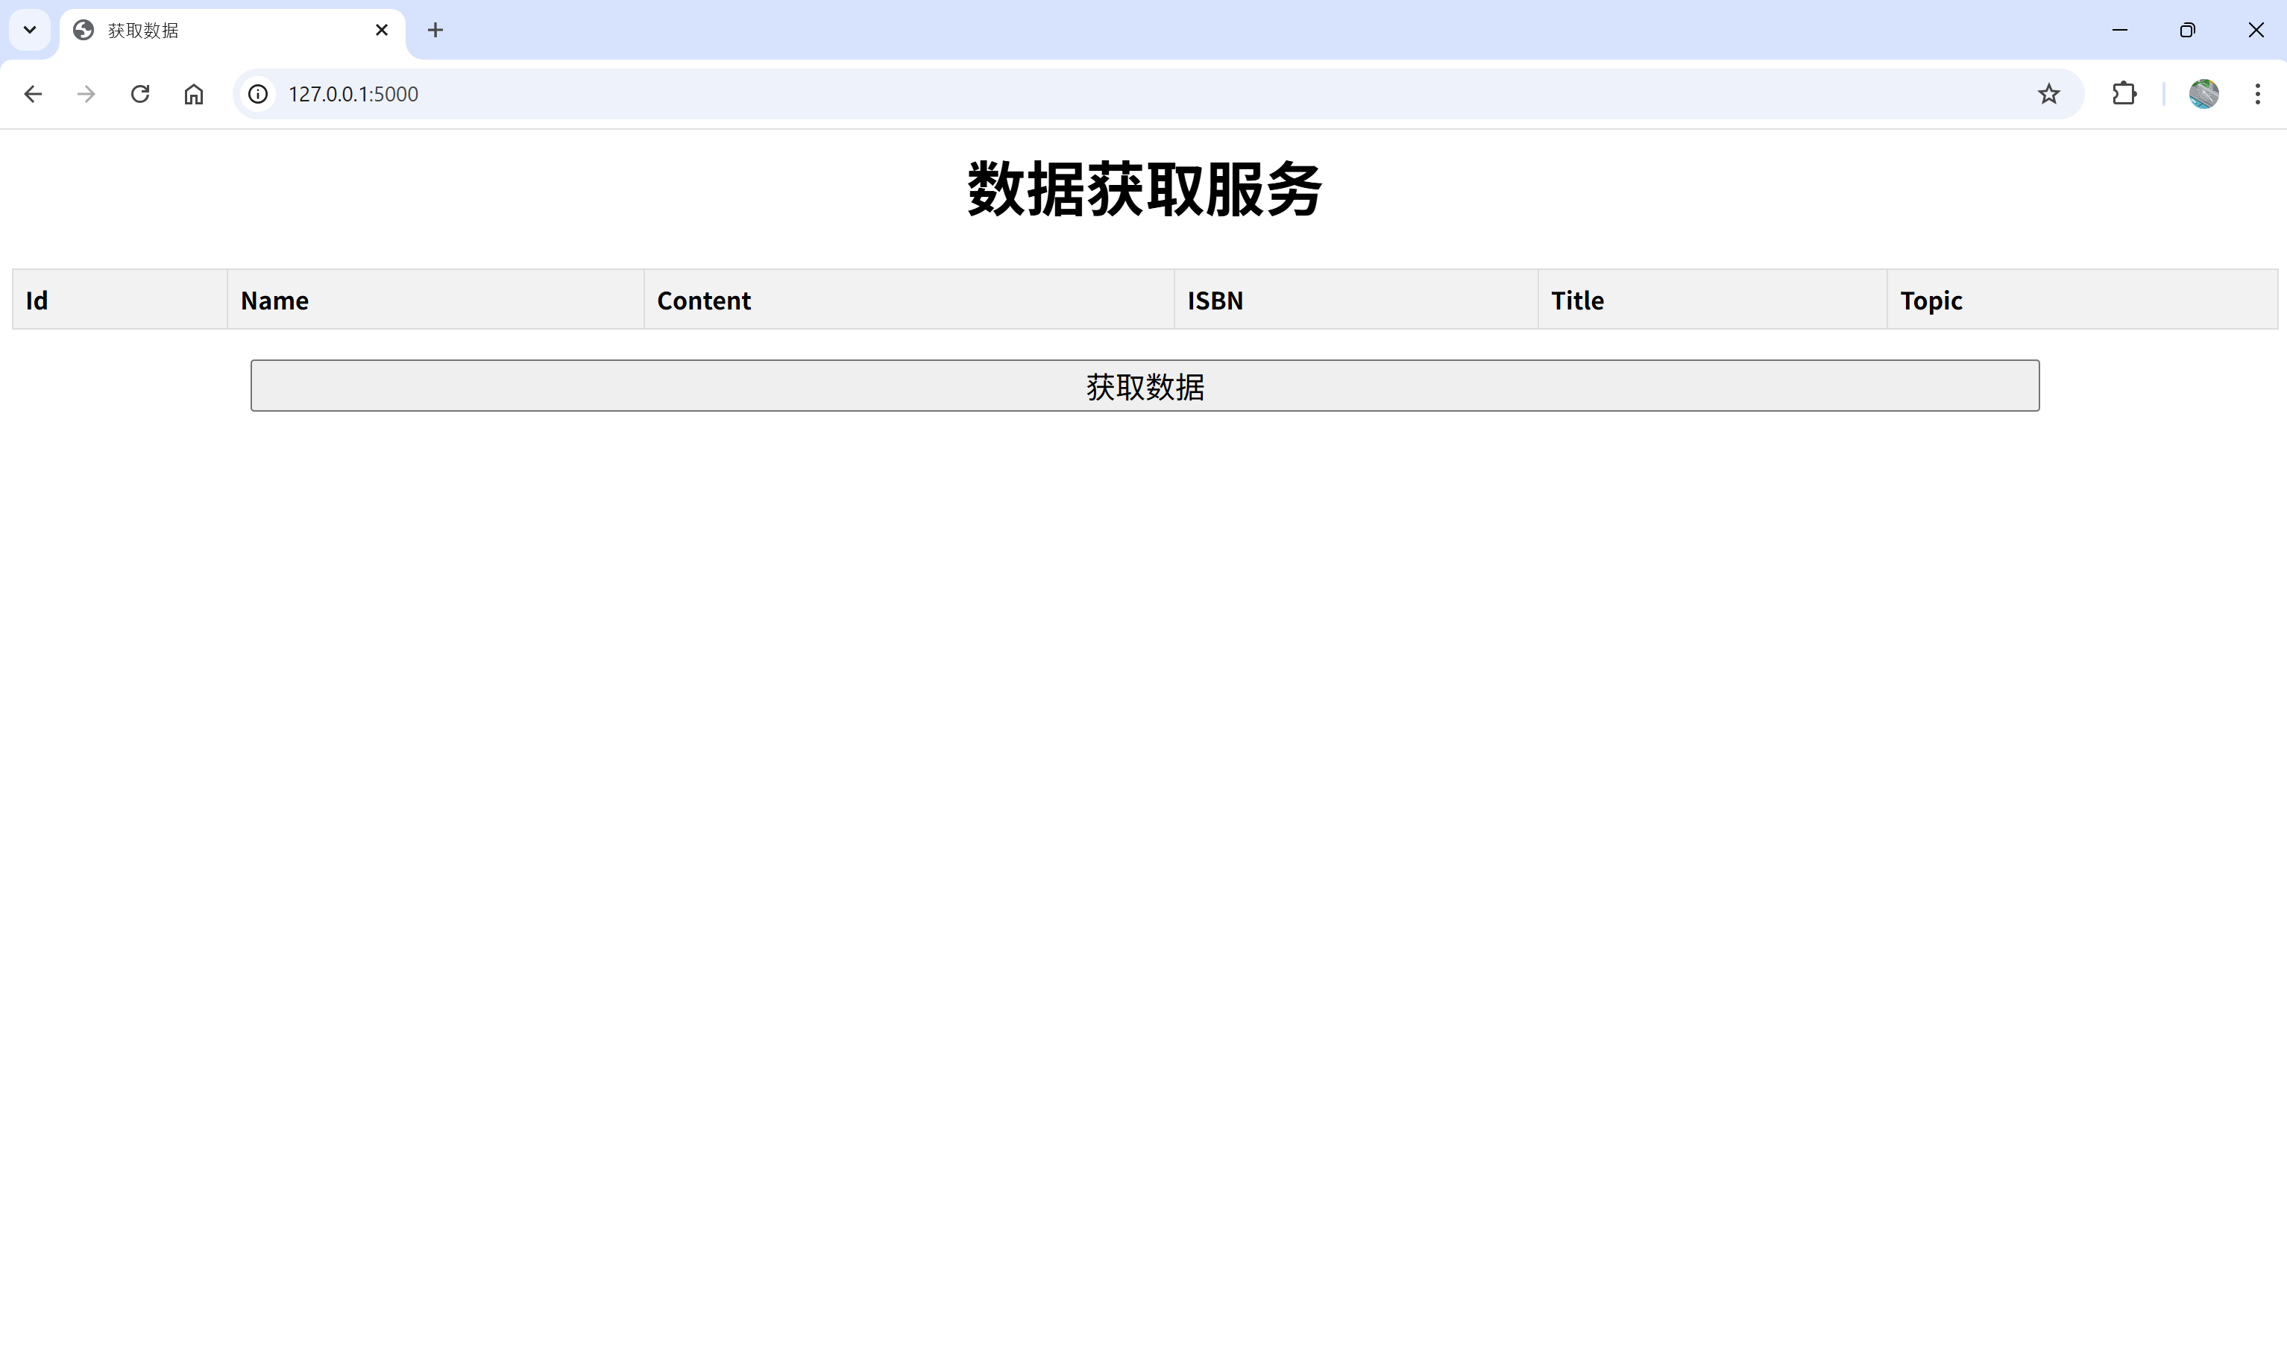Image resolution: width=2287 pixels, height=1358 pixels.
Task: Open the profile avatar menu
Action: point(2203,94)
